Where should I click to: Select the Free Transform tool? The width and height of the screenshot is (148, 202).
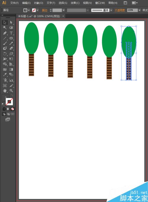(x=11, y=59)
